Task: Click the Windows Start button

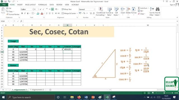Action: coord(3,97)
